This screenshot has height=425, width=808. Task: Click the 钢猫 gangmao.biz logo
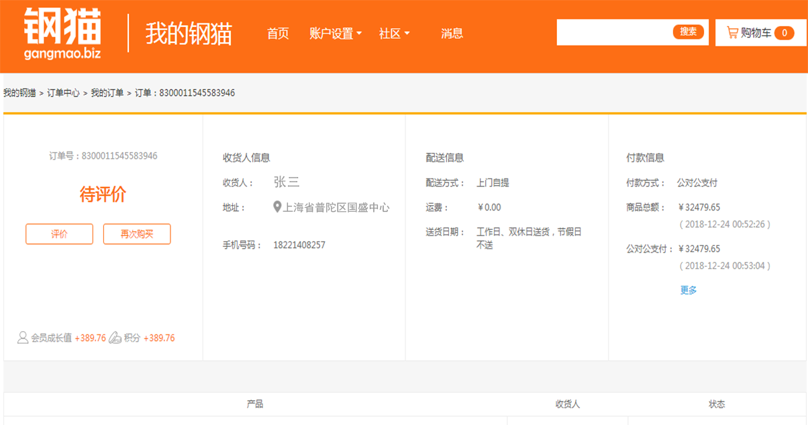(62, 34)
